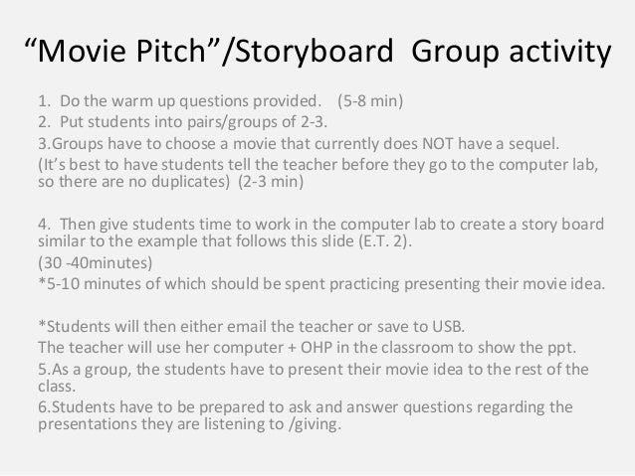Click the line about emailing teacher or USB
The height and width of the screenshot is (476, 635).
tap(252, 326)
